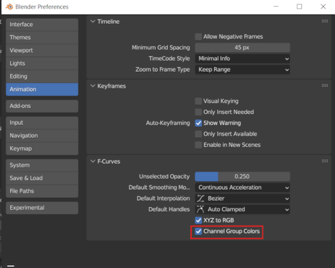
Task: Open the TimeCode Style dropdown
Action: pyautogui.click(x=242, y=58)
